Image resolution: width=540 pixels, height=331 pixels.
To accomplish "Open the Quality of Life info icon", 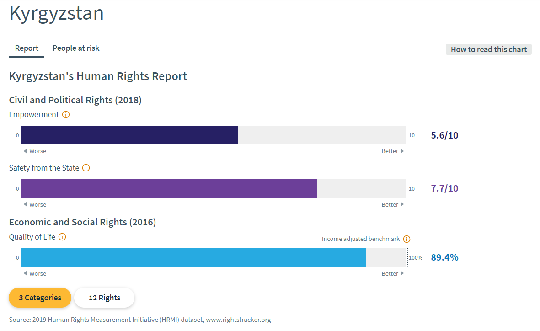I will (62, 237).
